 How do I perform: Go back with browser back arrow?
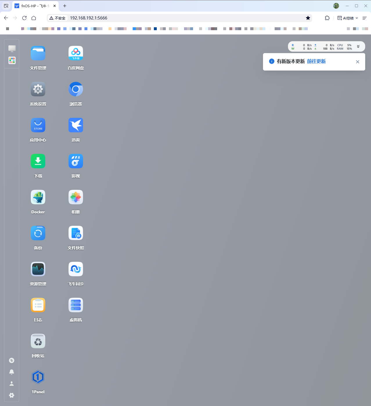[6, 18]
